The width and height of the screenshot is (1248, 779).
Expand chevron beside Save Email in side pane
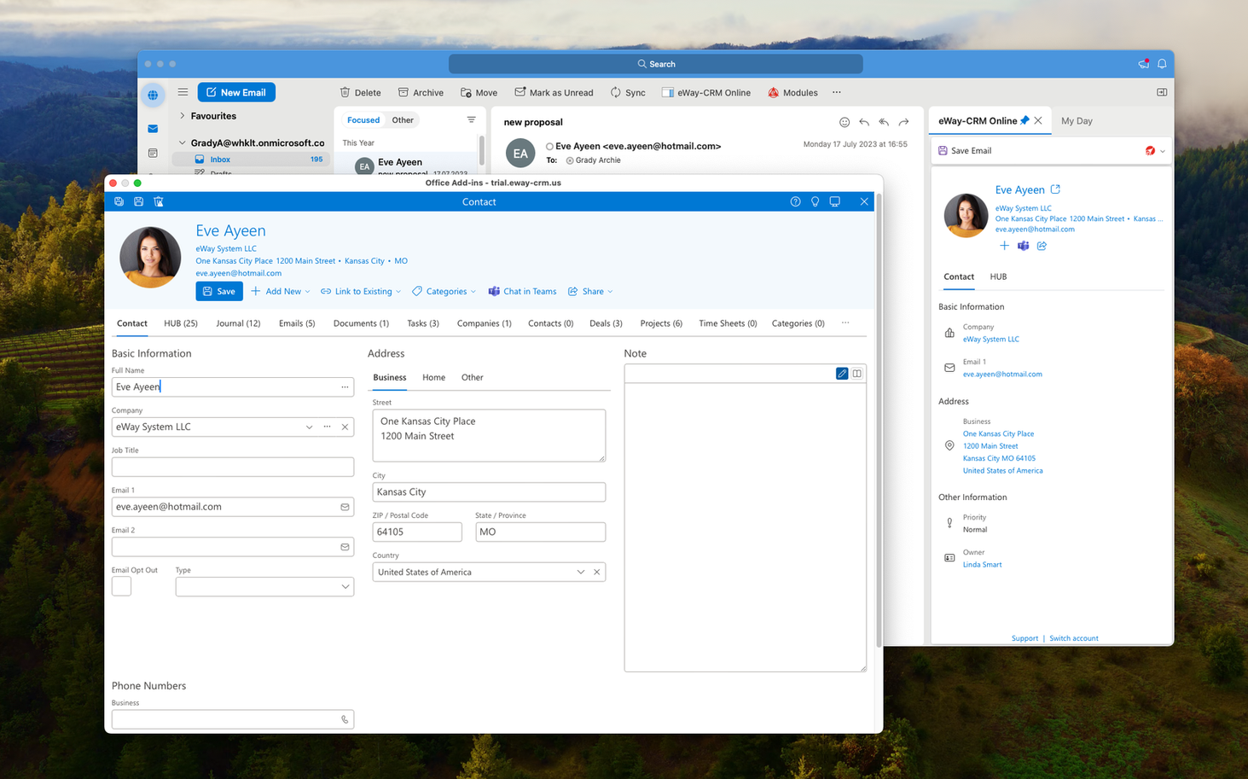point(1163,151)
